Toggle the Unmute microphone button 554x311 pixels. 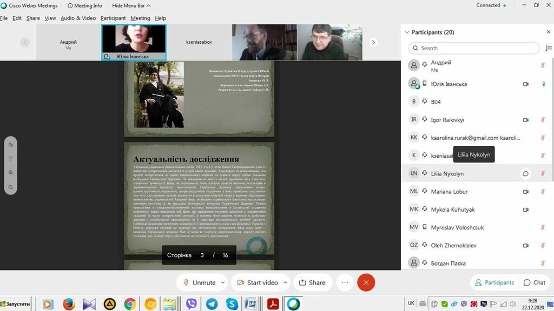[x=199, y=282]
